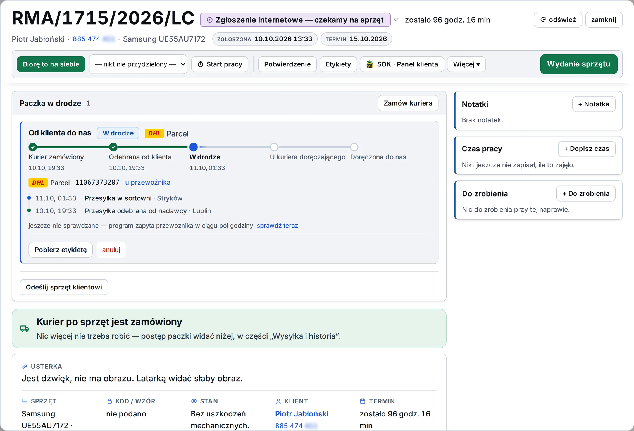Viewport: 634px width, 431px height.
Task: Click the blue 'W drodze' current step marker
Action: (194, 147)
